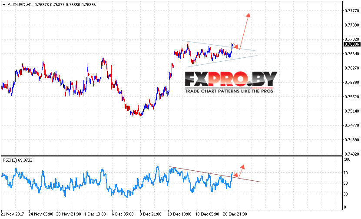Select the 0.76270 price axis value
Screen dimensions: 361x219
(x=351, y=68)
